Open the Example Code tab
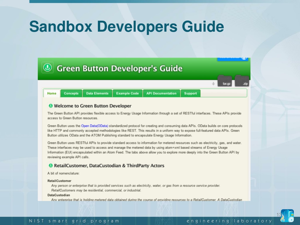The height and width of the screenshot is (225, 300). pos(127,93)
